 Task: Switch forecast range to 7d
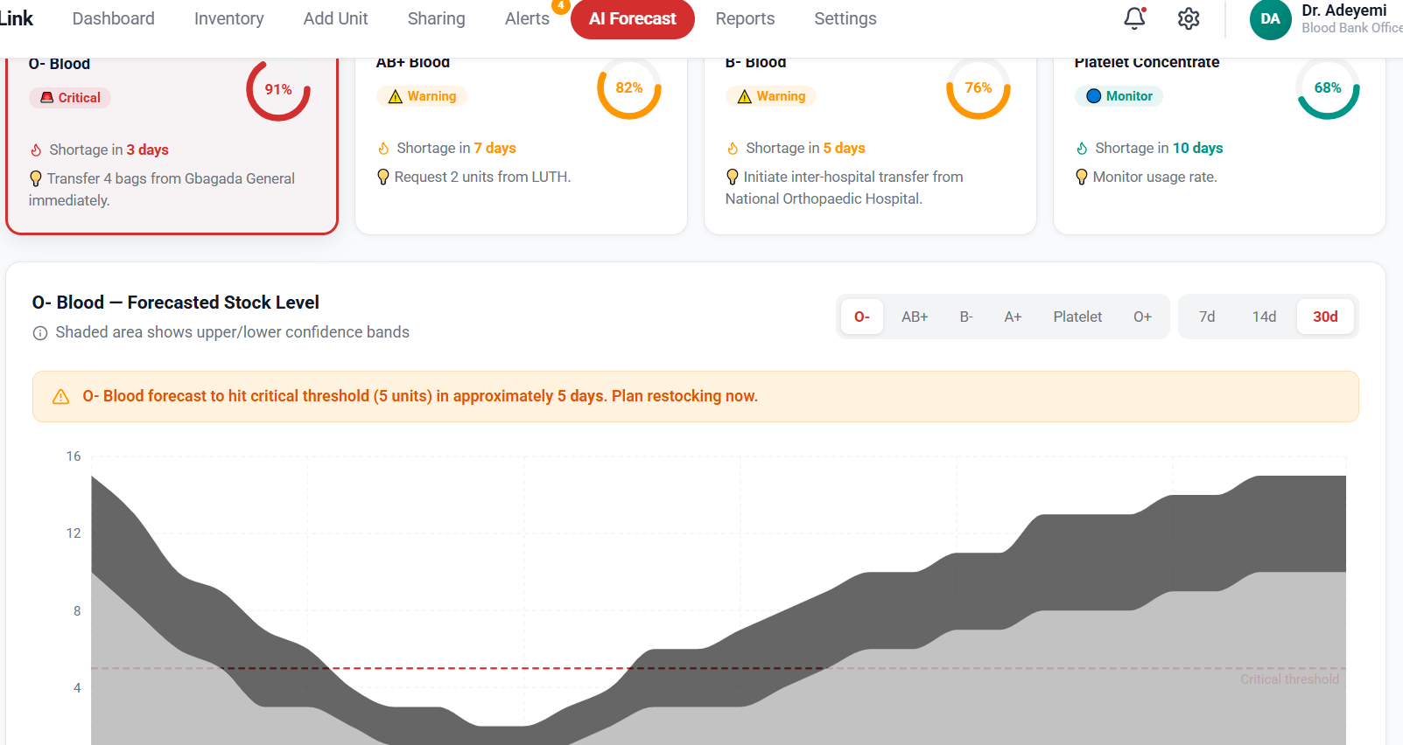pyautogui.click(x=1207, y=317)
